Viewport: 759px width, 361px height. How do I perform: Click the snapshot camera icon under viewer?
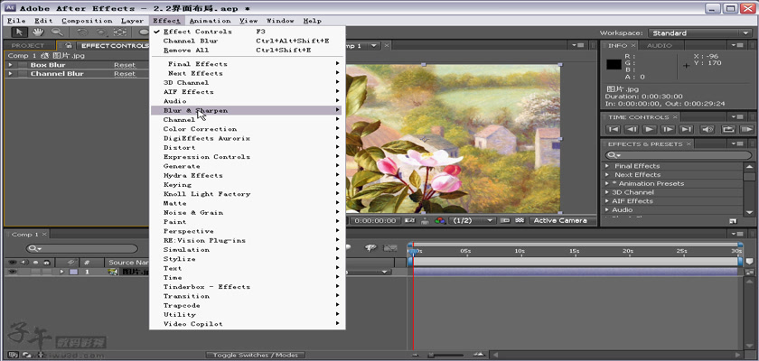pyautogui.click(x=410, y=220)
